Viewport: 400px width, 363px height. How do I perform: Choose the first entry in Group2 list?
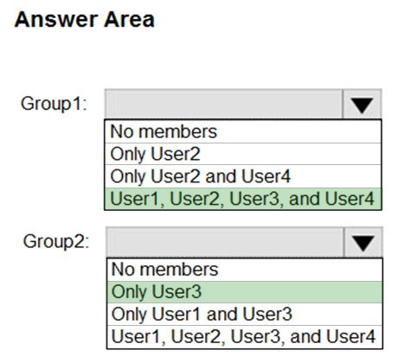coord(244,270)
